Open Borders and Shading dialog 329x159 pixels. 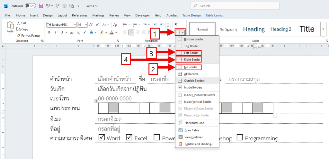pyautogui.click(x=197, y=144)
